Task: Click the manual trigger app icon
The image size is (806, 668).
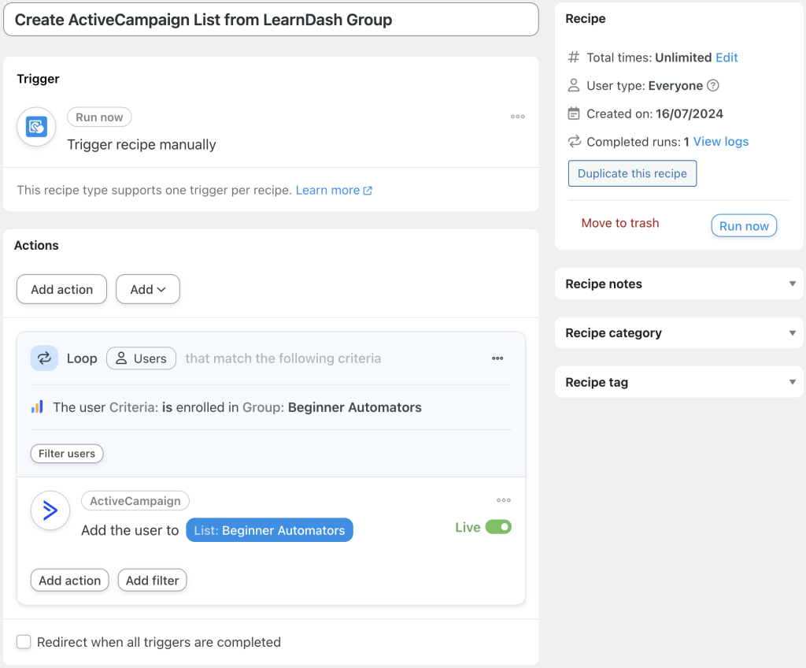Action: click(35, 126)
